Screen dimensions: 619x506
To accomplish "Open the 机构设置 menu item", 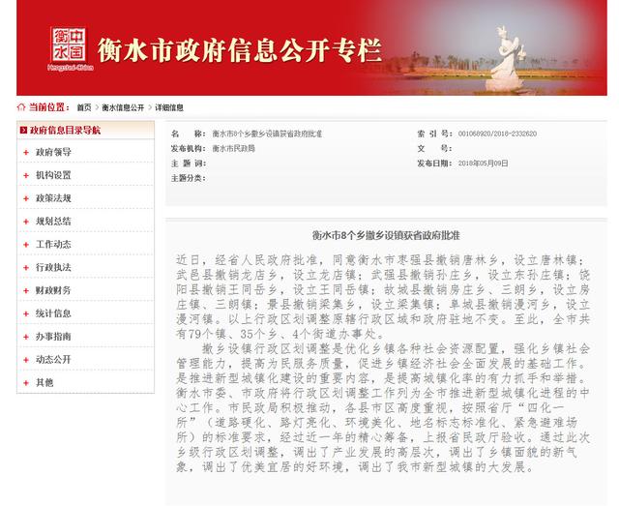I will [x=53, y=175].
